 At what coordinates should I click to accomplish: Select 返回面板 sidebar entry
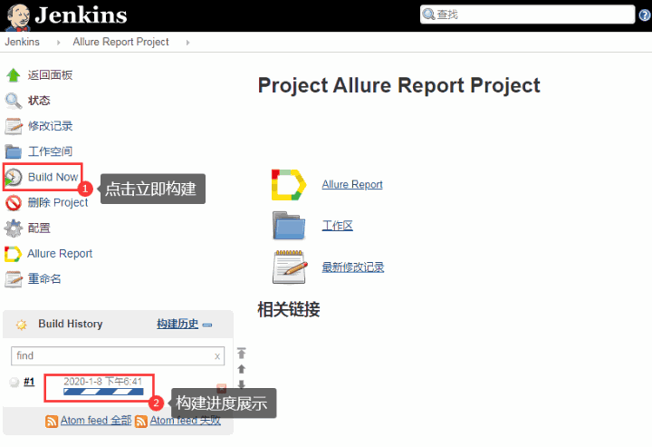51,75
